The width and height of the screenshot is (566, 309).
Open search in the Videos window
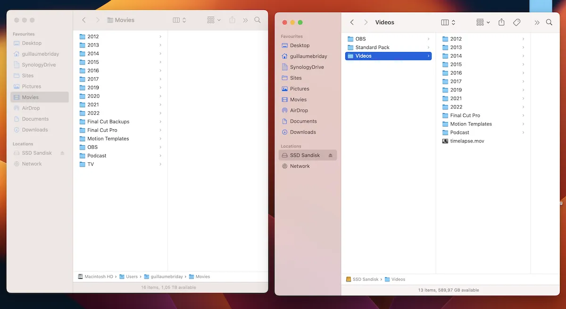[549, 22]
